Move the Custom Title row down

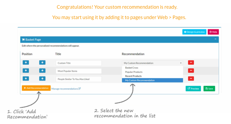(42, 62)
